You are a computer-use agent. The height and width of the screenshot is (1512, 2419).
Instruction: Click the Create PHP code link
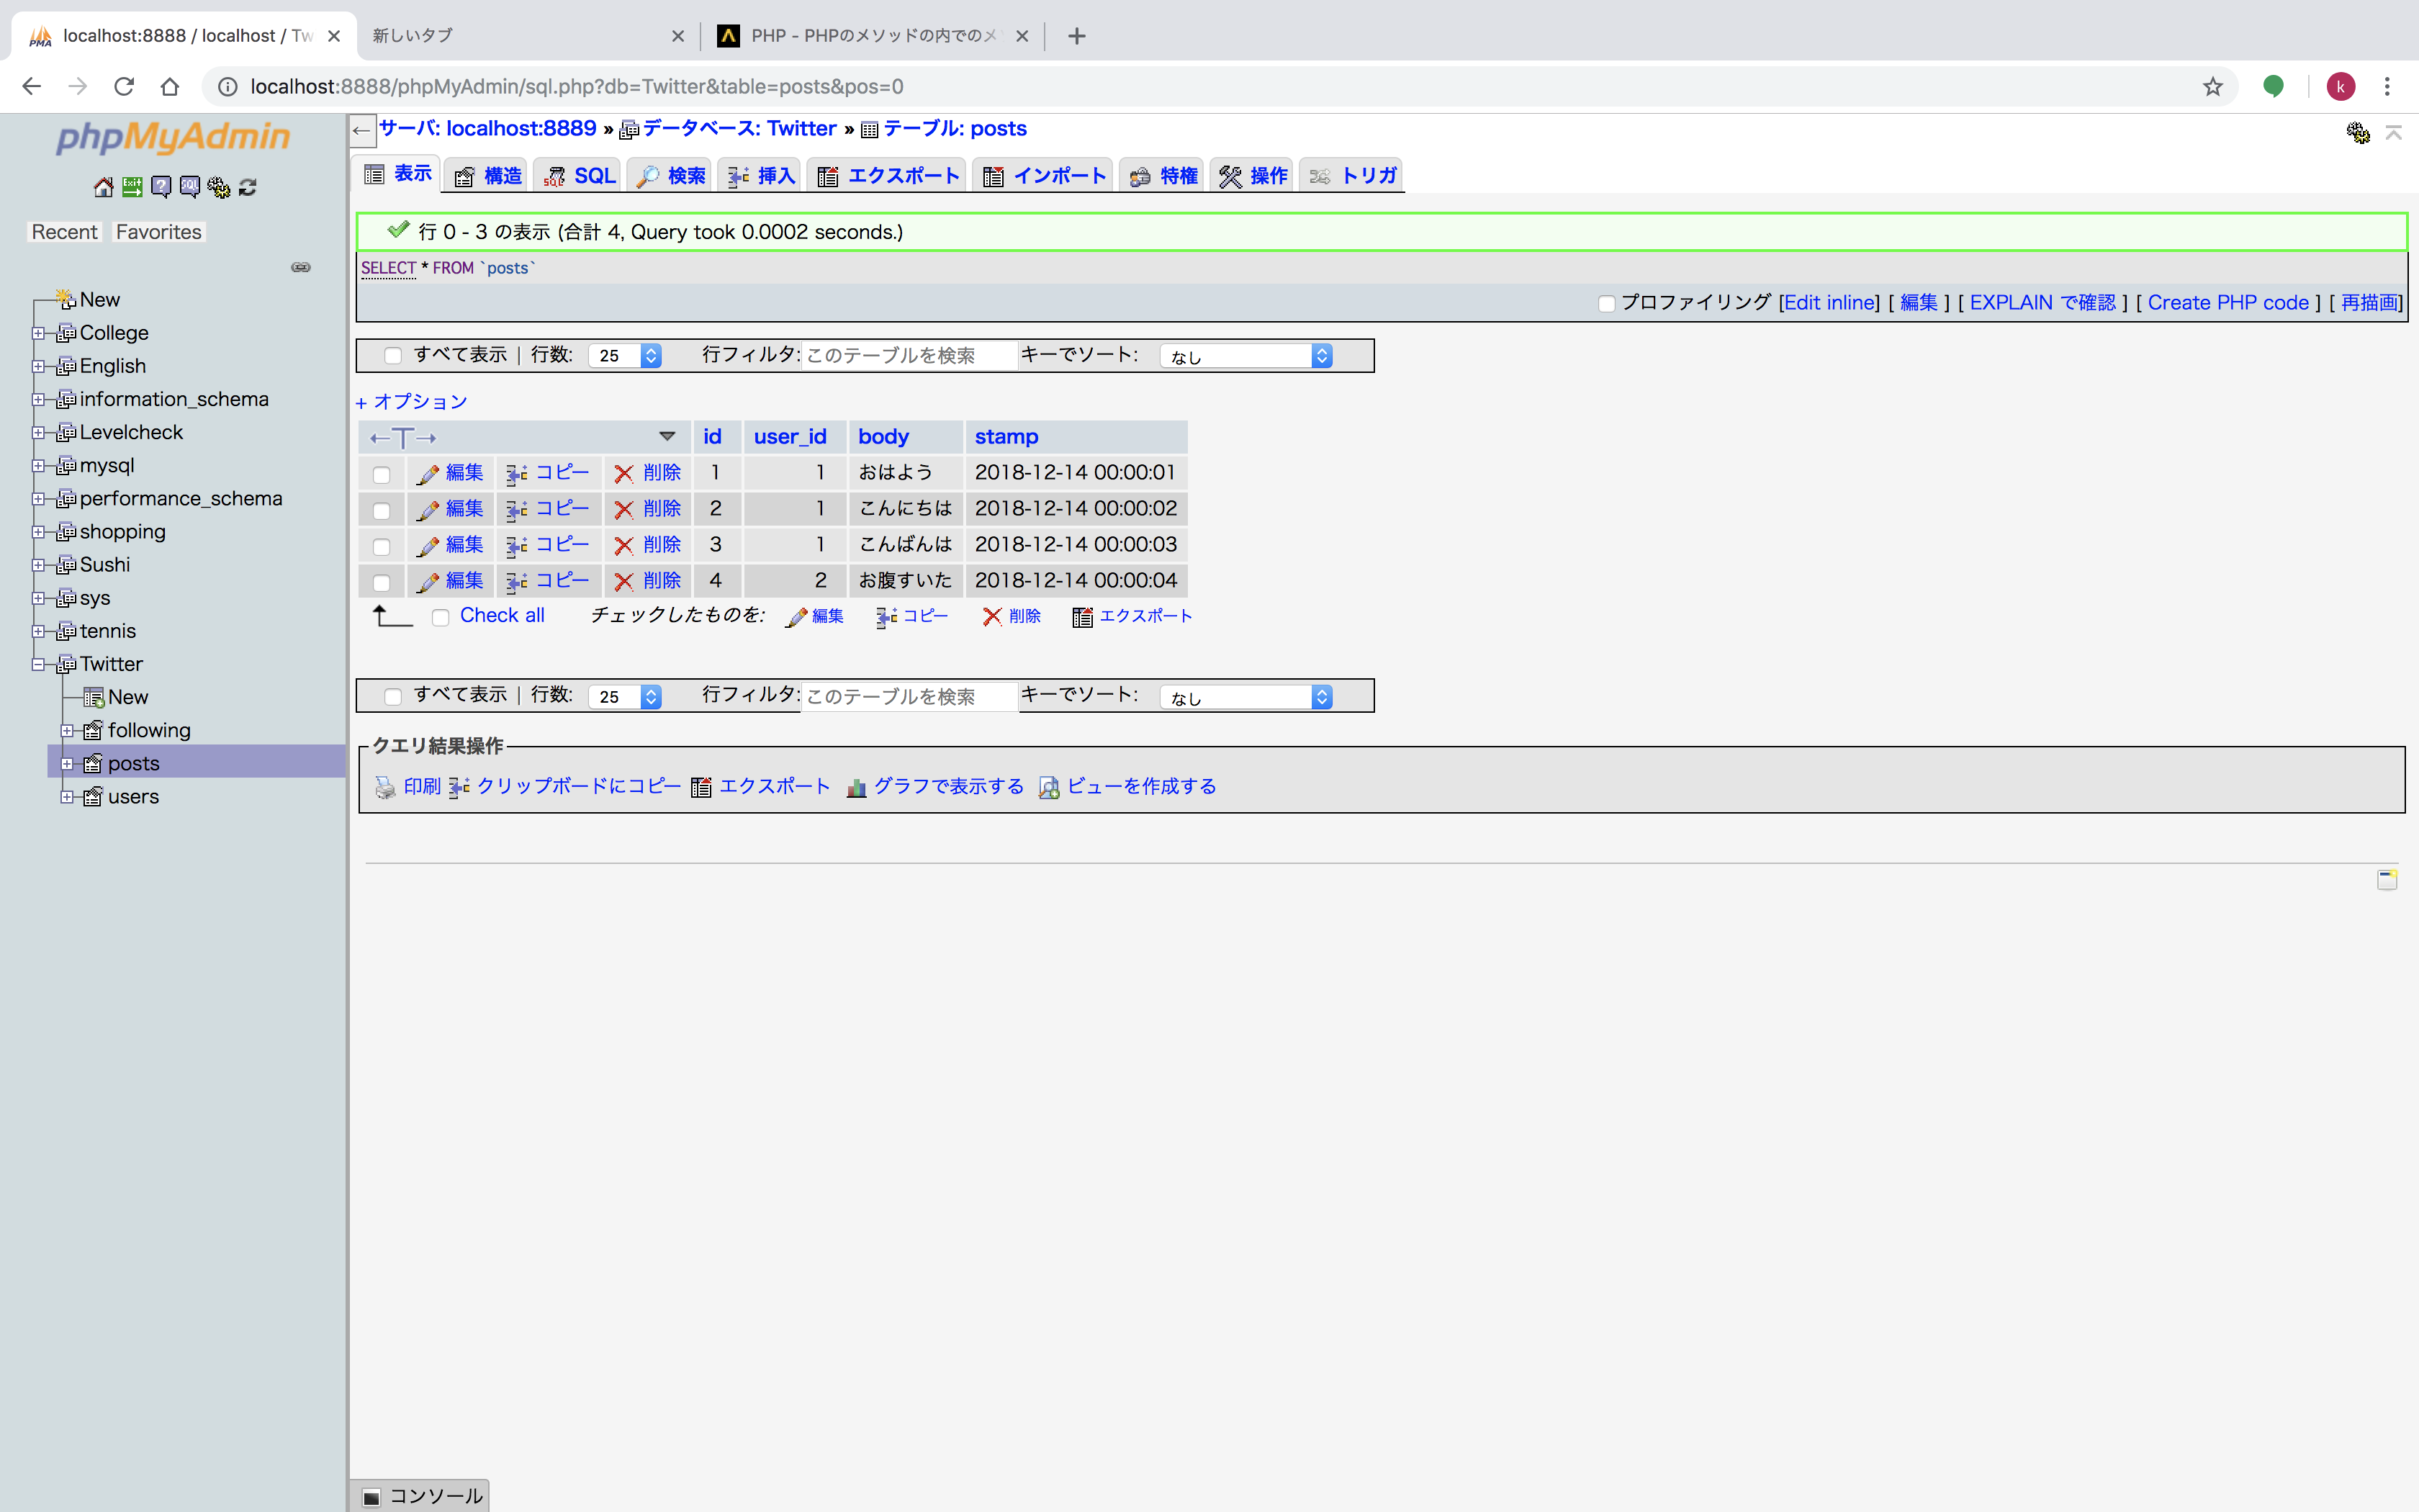tap(2229, 302)
